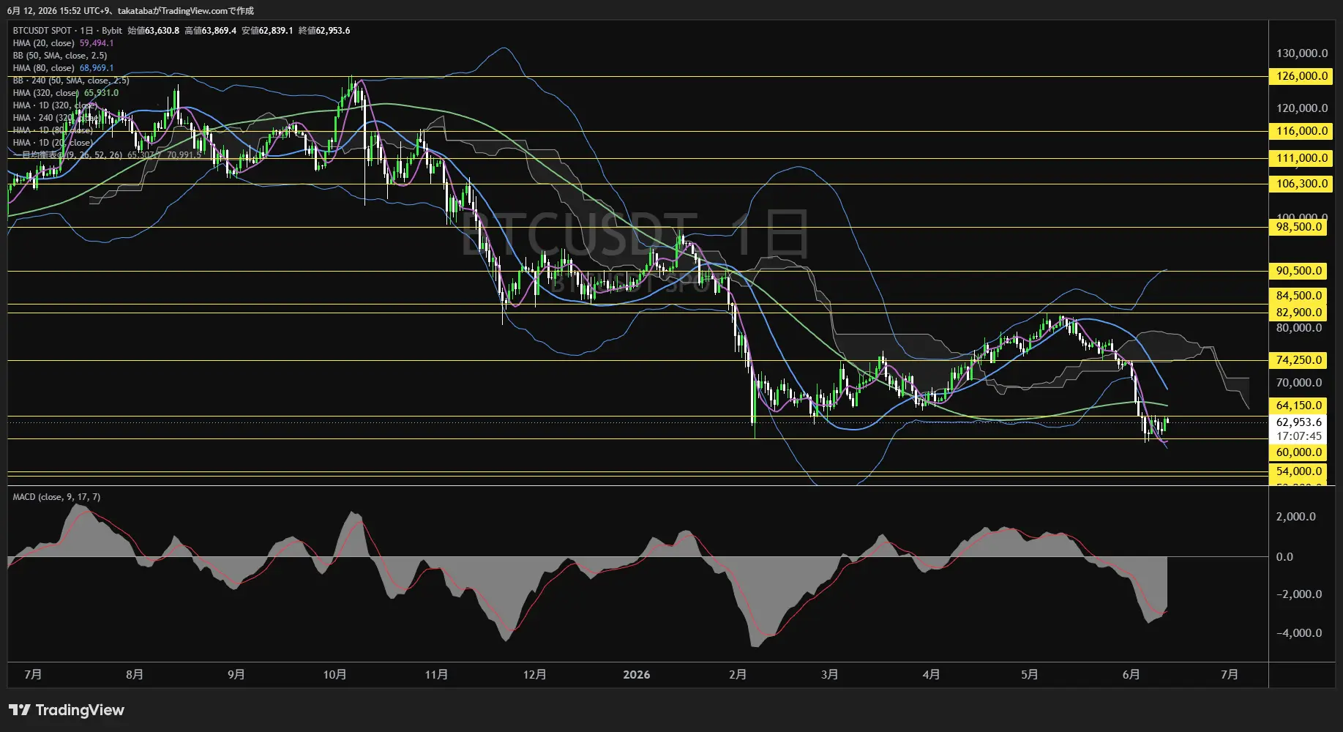Click the 90,500.0 price line label
The image size is (1343, 732).
click(1299, 271)
